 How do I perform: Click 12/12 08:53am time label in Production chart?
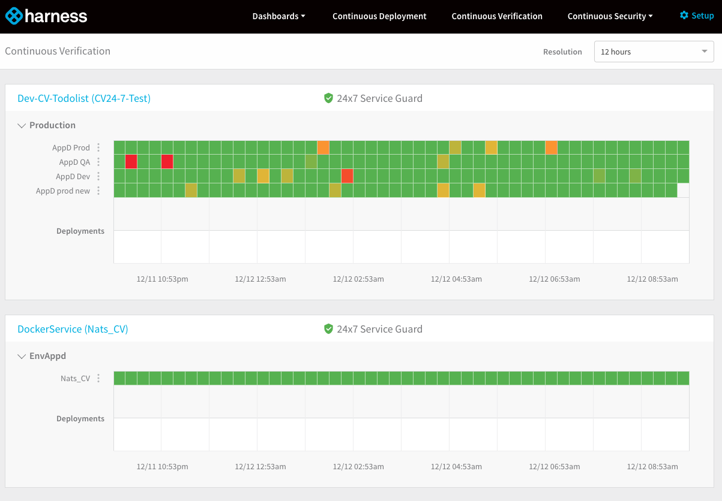[x=652, y=279]
